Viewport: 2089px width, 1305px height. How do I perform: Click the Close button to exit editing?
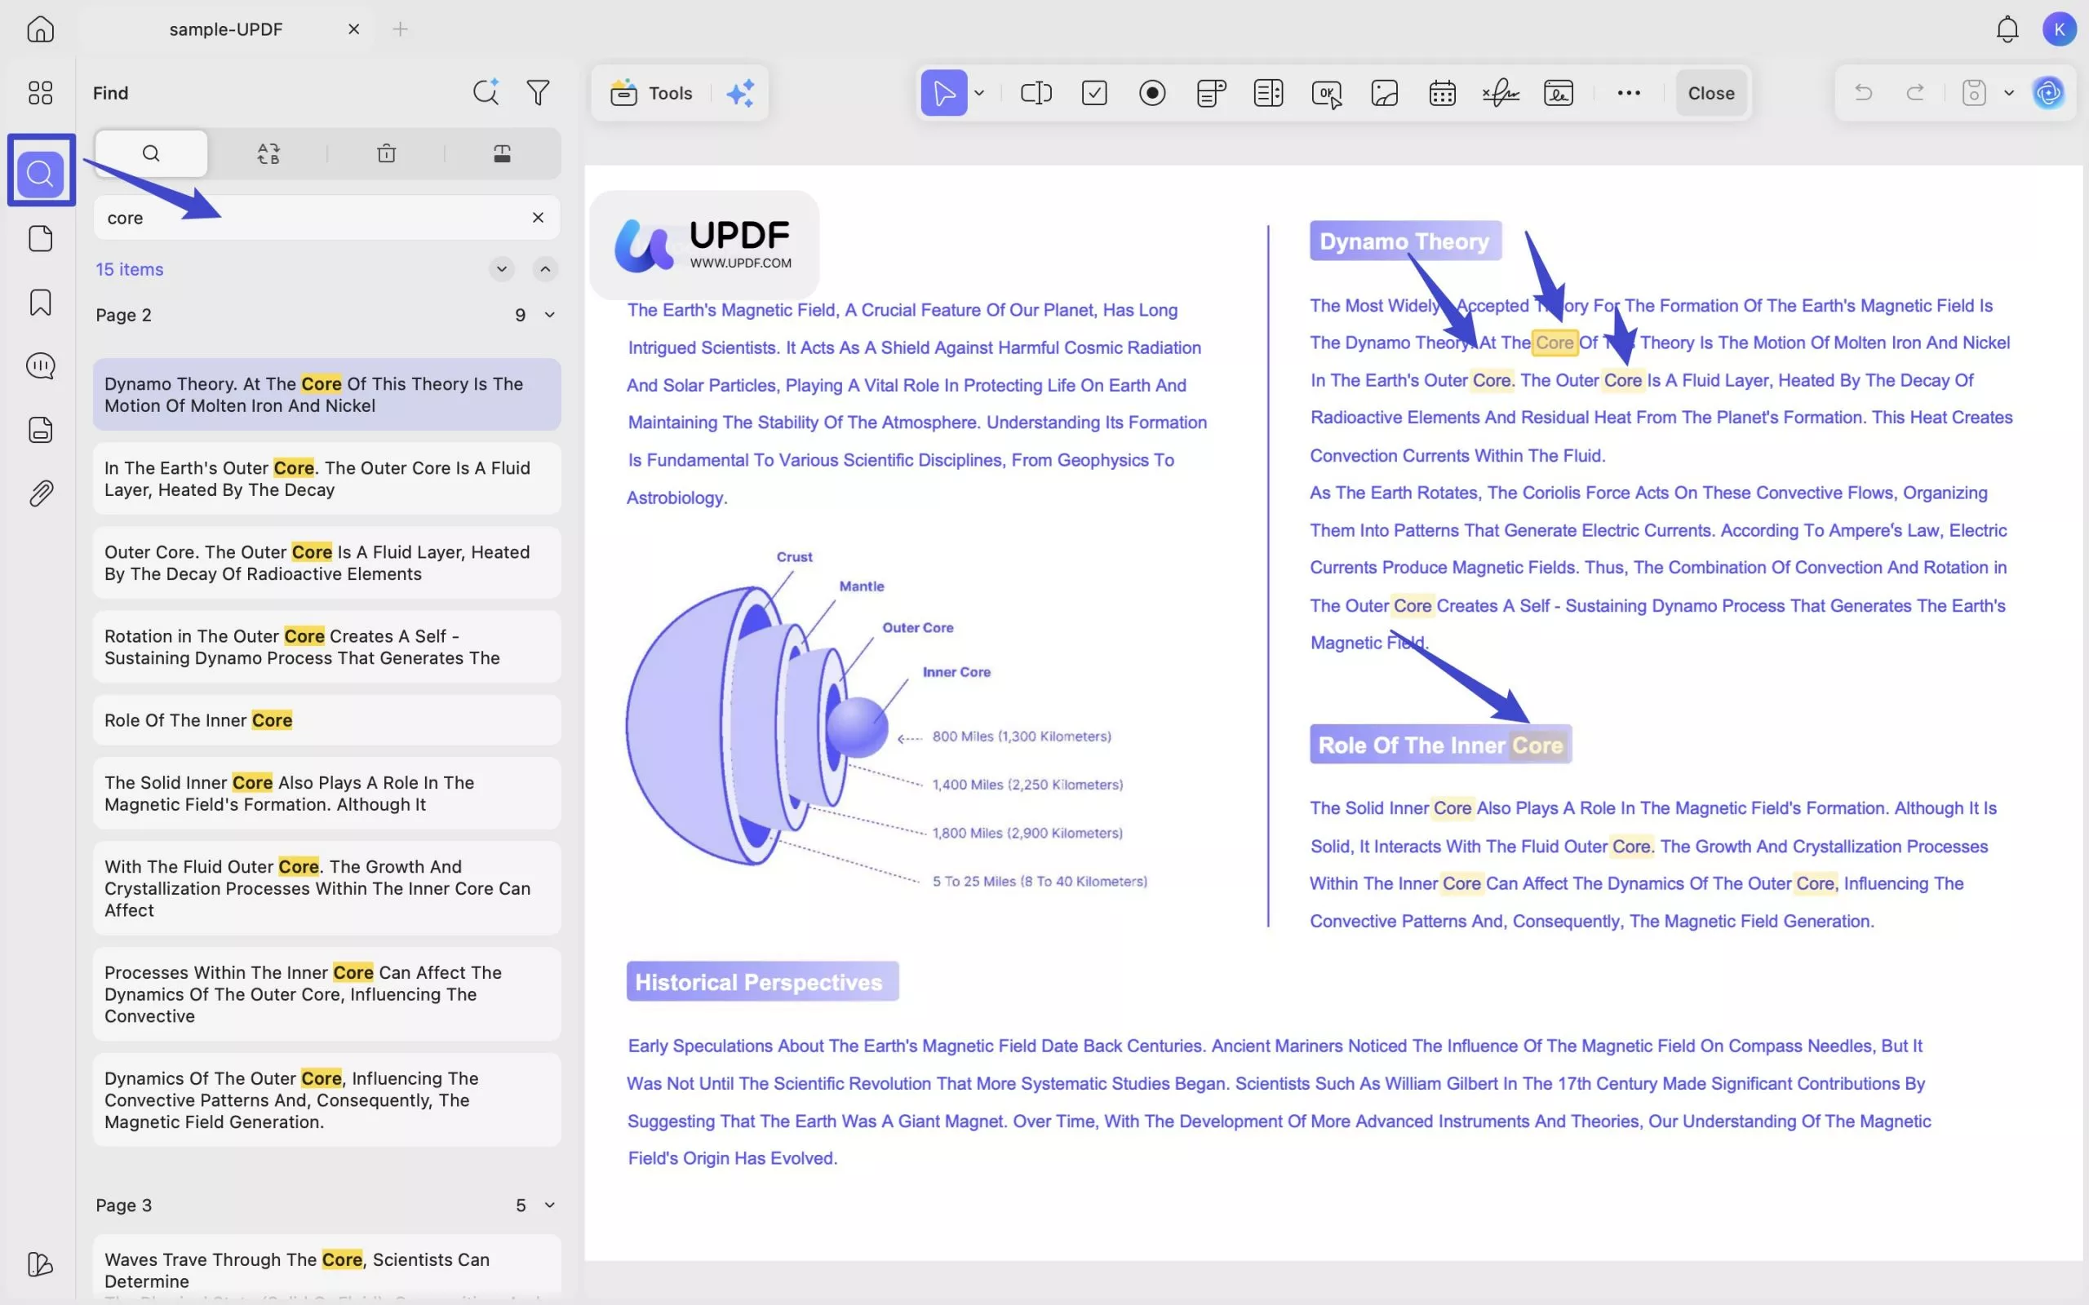click(1710, 92)
